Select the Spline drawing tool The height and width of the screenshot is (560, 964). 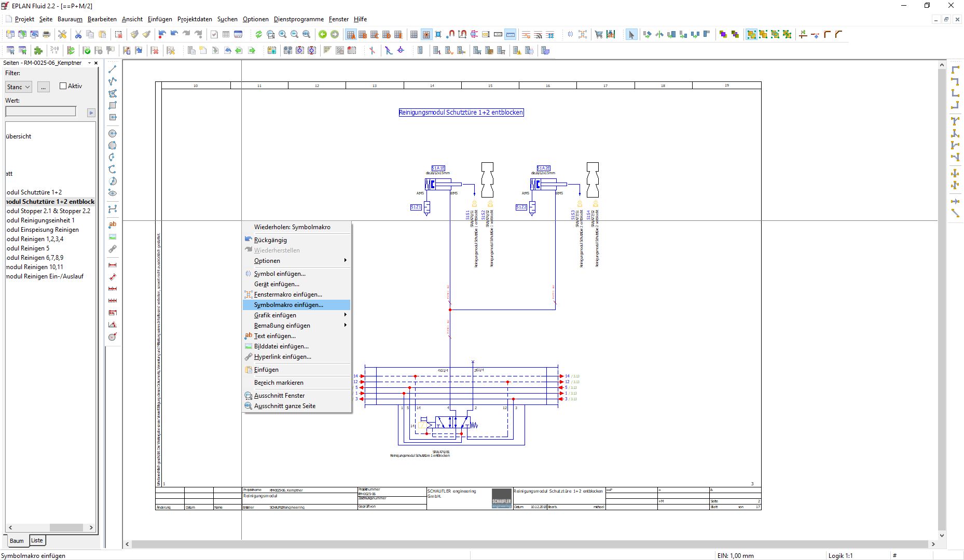[112, 209]
